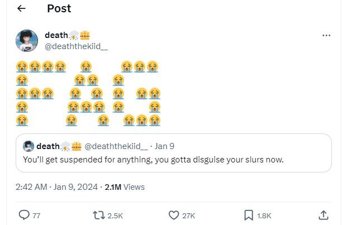Bookmark this post
The image size is (343, 225).
[x=249, y=215]
